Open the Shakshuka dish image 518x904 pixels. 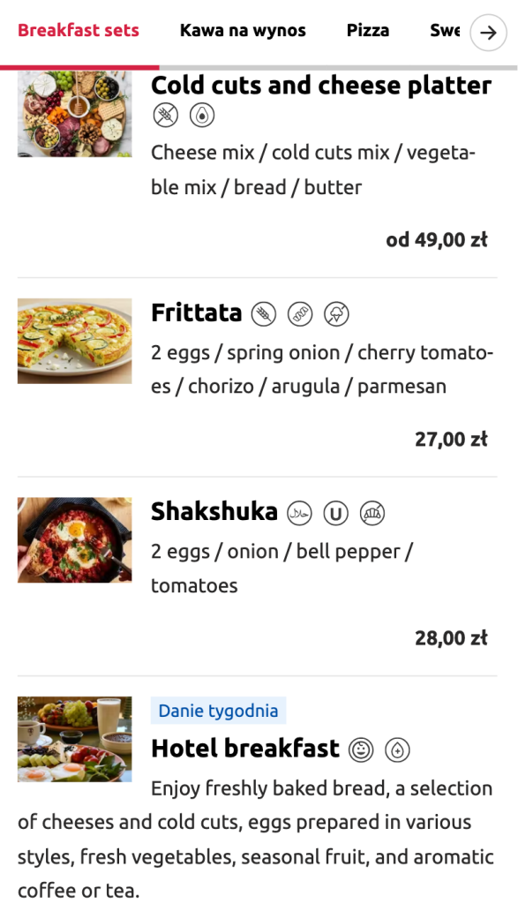[74, 539]
